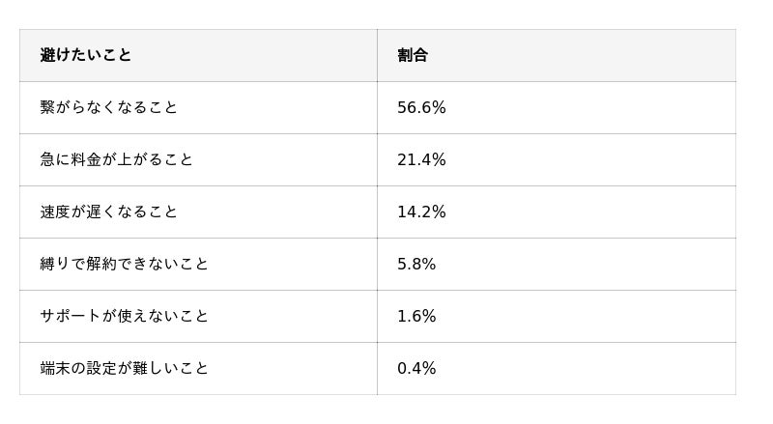Click the item with 21.4% share
Viewport: 773px width, 424px height.
coord(117,159)
